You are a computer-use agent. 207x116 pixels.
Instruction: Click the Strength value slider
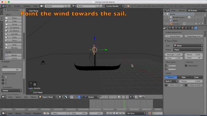point(174,54)
